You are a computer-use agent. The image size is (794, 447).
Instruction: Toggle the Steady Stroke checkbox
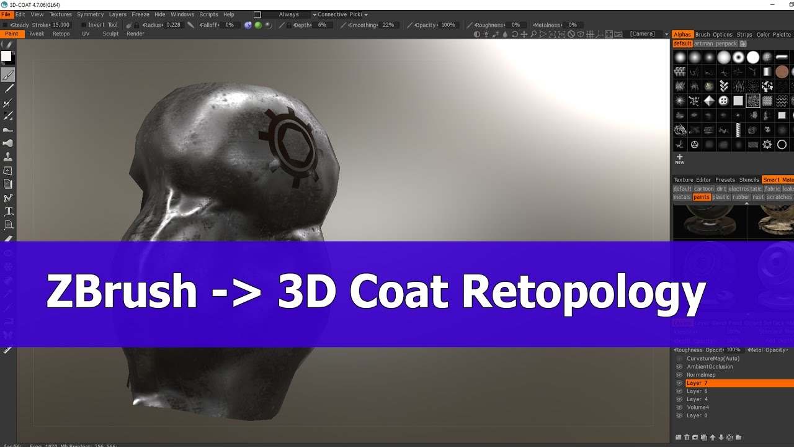click(x=6, y=25)
